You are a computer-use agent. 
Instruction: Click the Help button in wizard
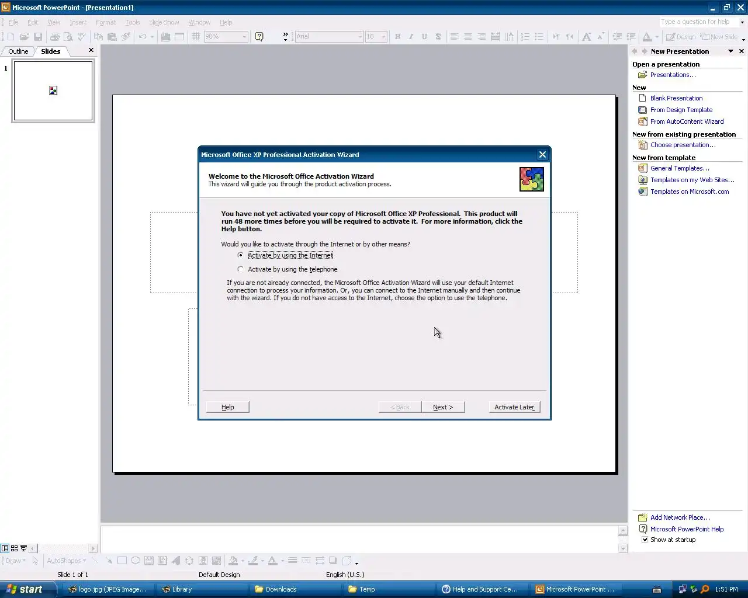coord(228,407)
